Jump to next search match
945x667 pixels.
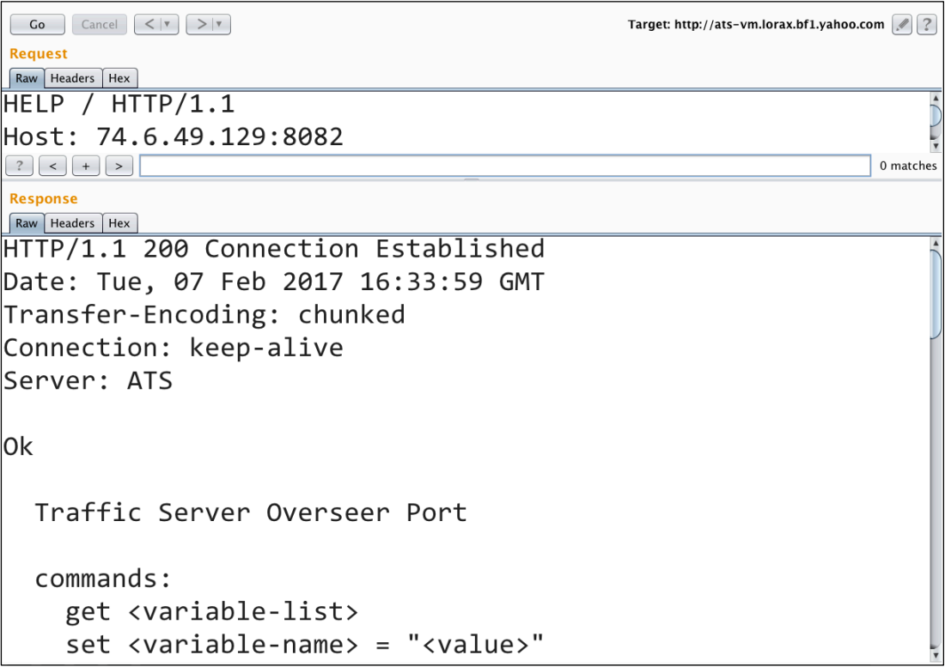coord(119,166)
